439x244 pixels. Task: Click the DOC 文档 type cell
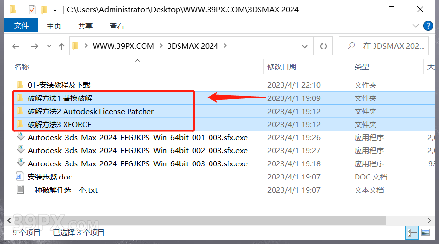371,177
